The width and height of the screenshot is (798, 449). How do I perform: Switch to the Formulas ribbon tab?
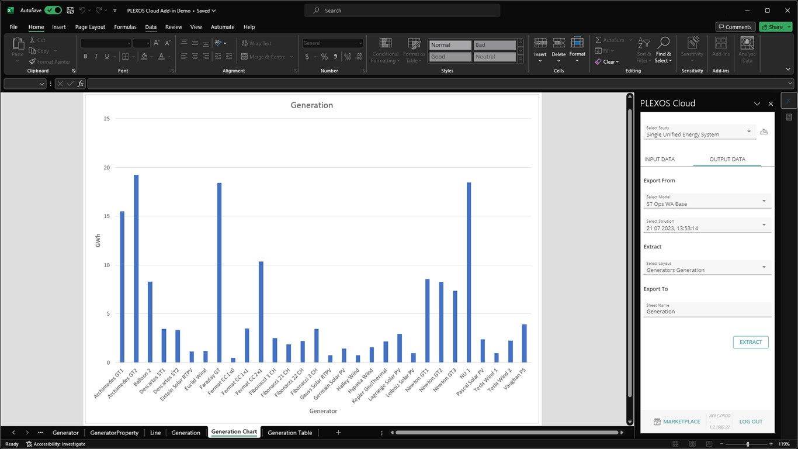(x=125, y=27)
